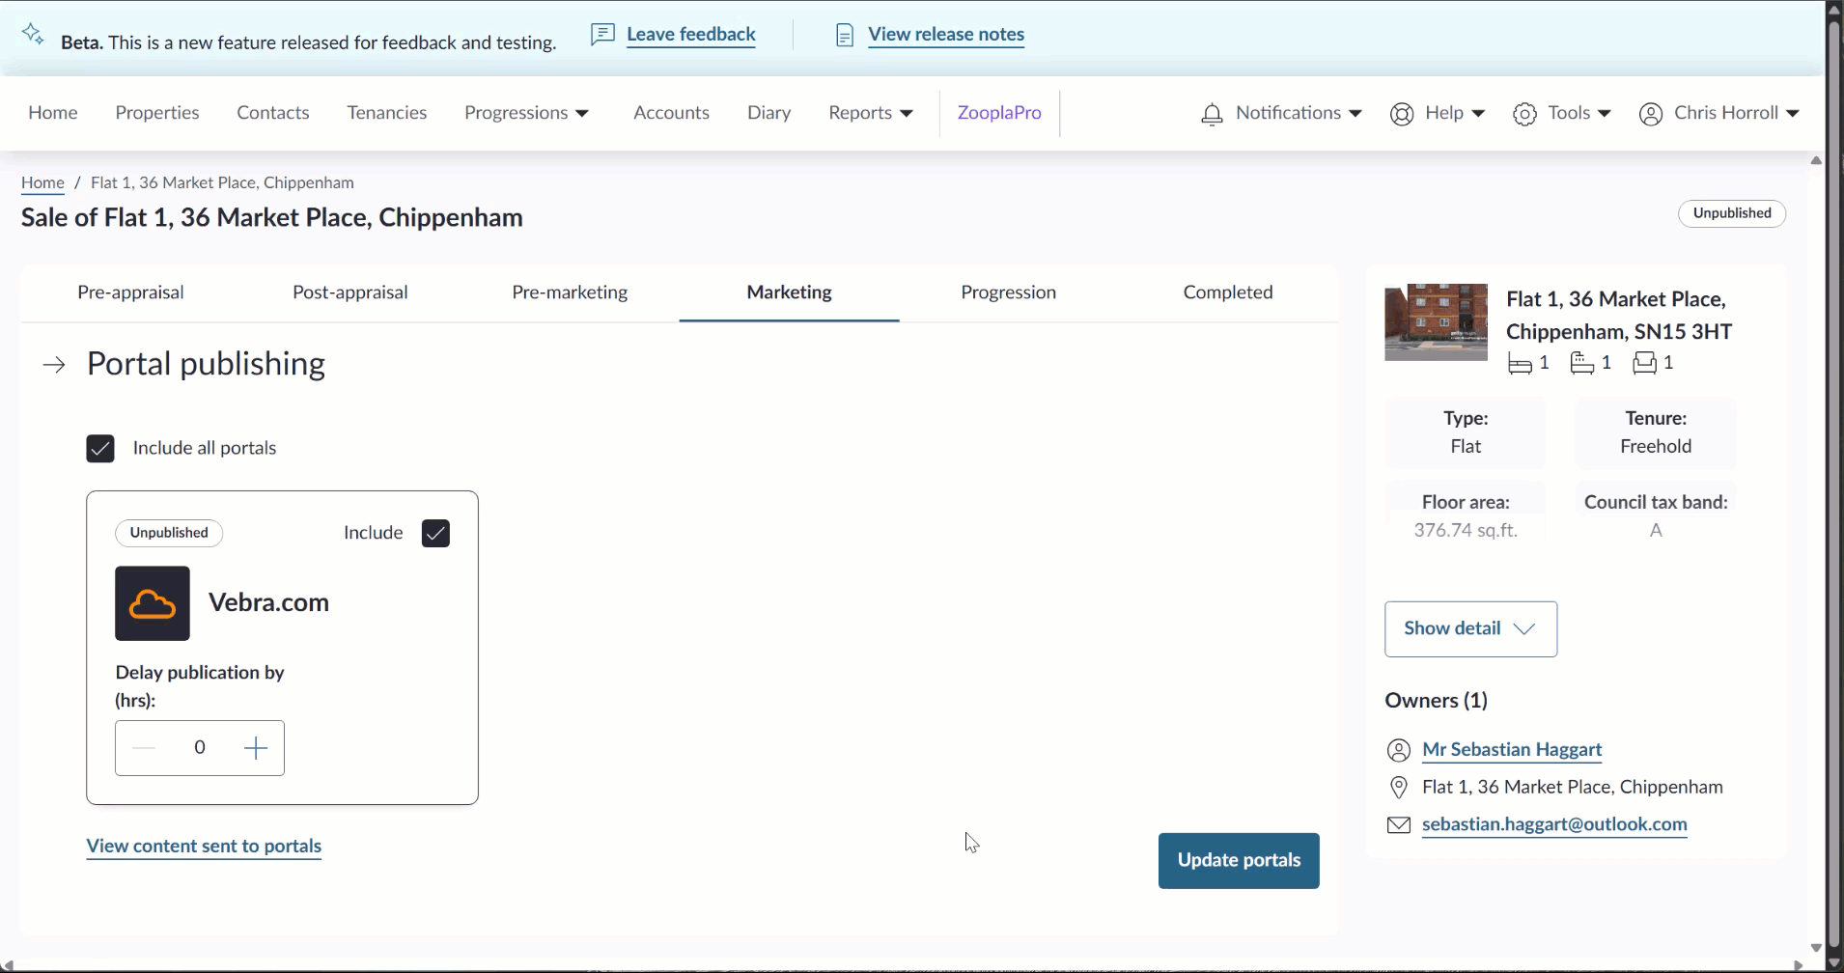Image resolution: width=1844 pixels, height=973 pixels.
Task: Switch to the Completed tab
Action: [x=1228, y=292]
